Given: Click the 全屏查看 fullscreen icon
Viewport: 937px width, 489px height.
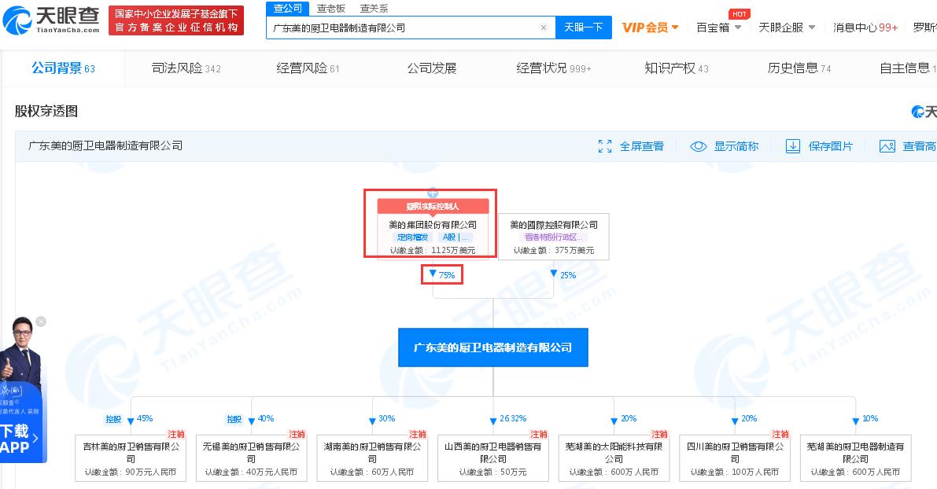Looking at the screenshot, I should [605, 146].
